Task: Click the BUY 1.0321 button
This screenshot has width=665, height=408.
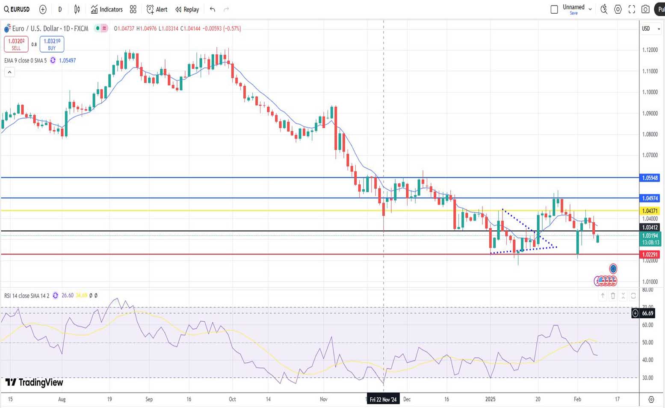Action: click(52, 44)
